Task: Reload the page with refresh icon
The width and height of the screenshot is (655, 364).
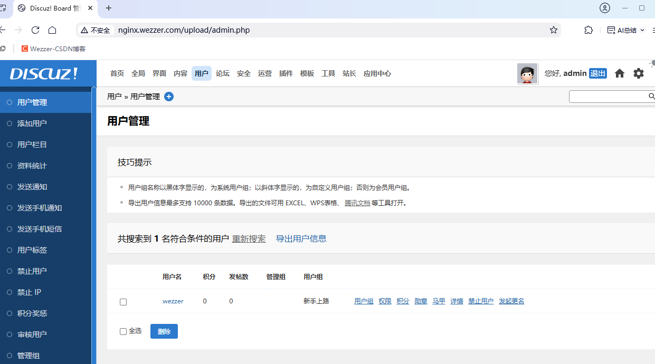Action: (x=35, y=30)
